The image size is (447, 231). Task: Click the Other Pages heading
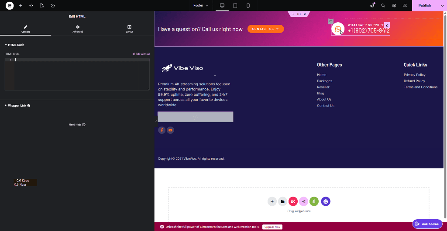click(x=329, y=65)
